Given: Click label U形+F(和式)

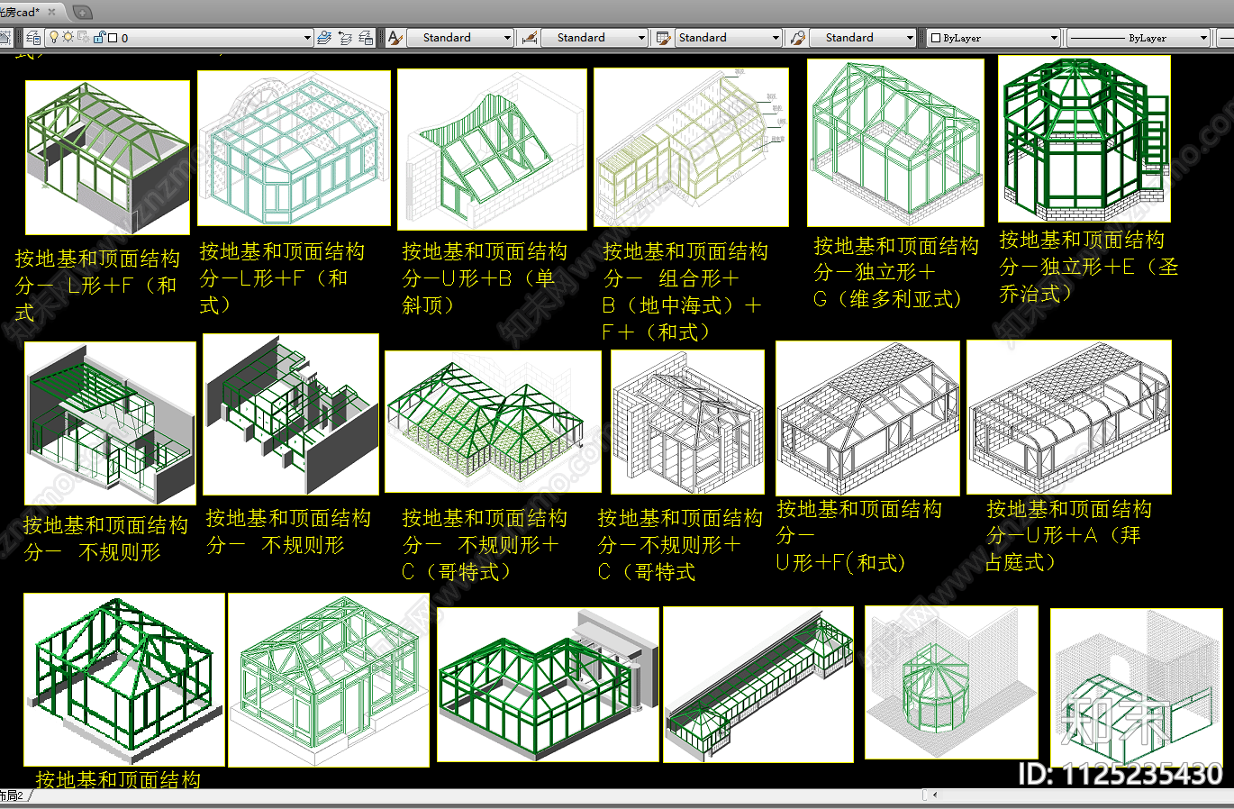Looking at the screenshot, I should click(840, 563).
